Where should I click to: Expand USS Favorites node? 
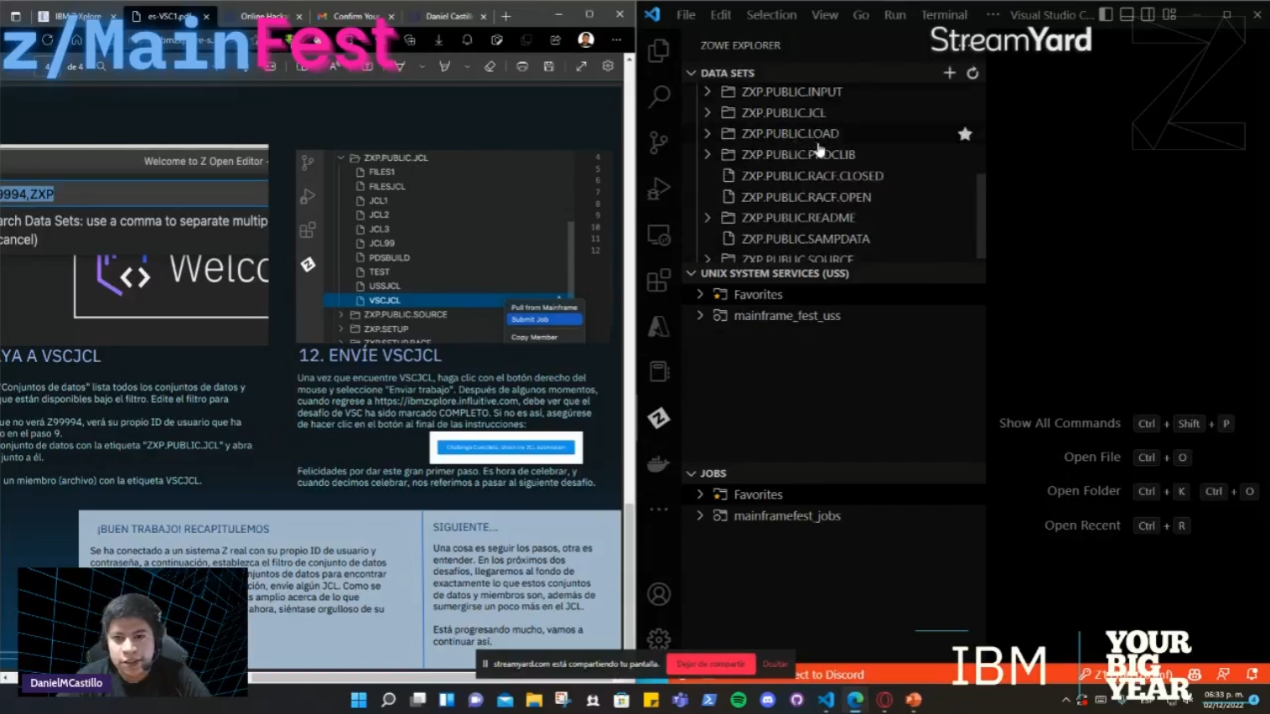click(700, 294)
